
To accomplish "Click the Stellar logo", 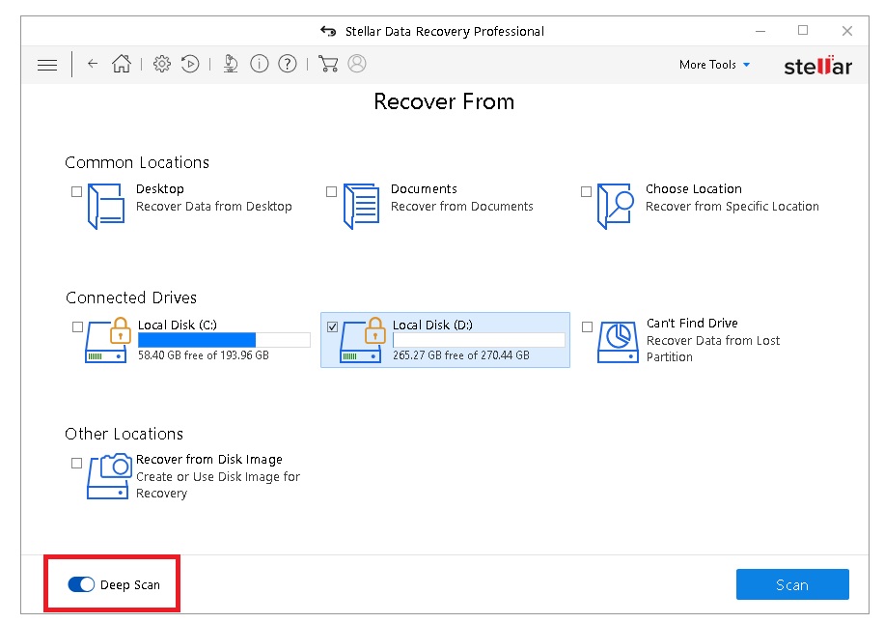I will [x=818, y=66].
